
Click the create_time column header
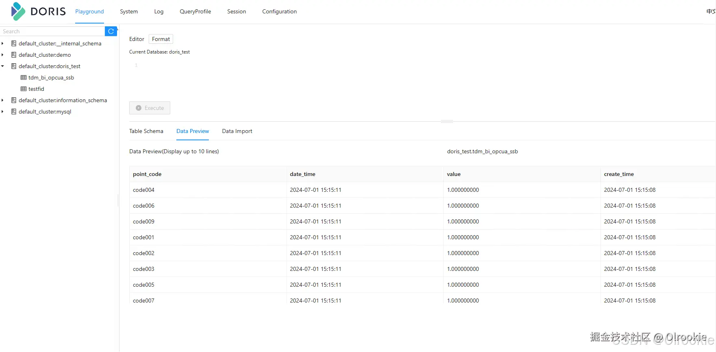pos(658,174)
